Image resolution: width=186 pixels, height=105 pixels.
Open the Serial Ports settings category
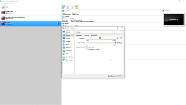[x=69, y=51]
